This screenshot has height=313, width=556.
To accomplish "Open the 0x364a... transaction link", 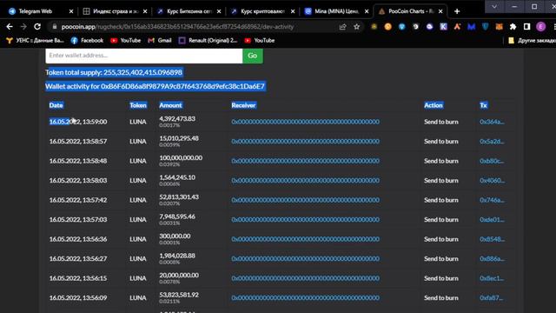I will click(x=492, y=122).
